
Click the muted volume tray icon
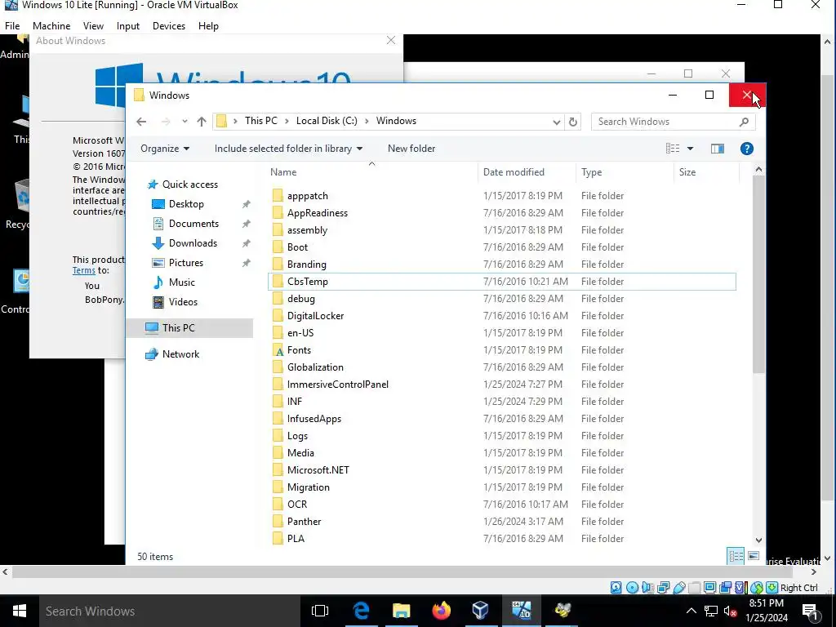point(730,611)
